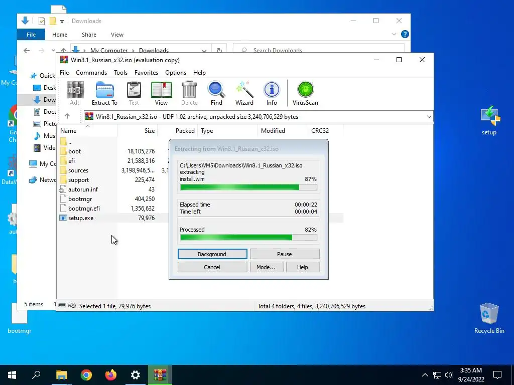This screenshot has width=514, height=385.
Task: Open File Explorer from the taskbar
Action: 61,375
